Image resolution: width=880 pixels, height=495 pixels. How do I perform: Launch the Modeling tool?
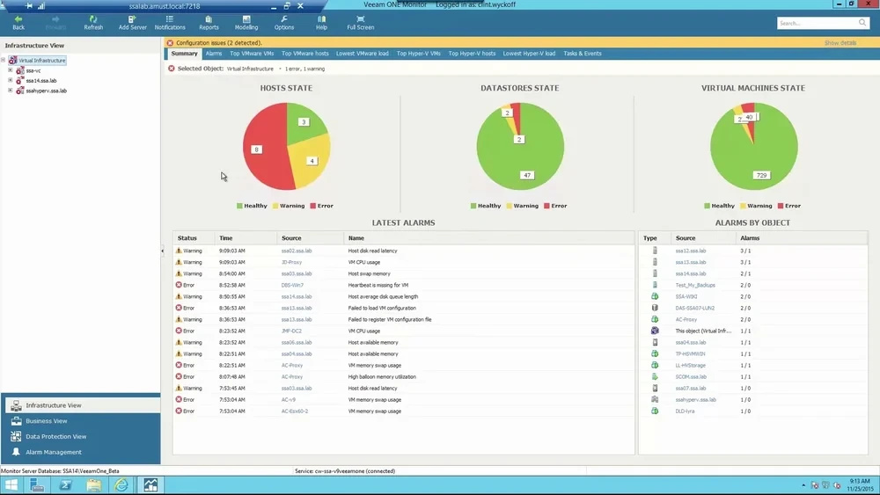(246, 23)
